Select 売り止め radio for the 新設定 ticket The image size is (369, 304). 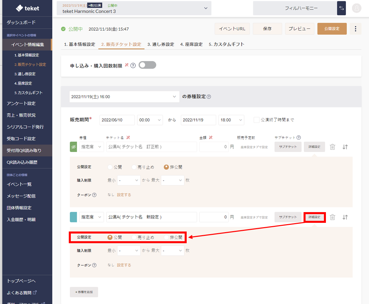134,238
